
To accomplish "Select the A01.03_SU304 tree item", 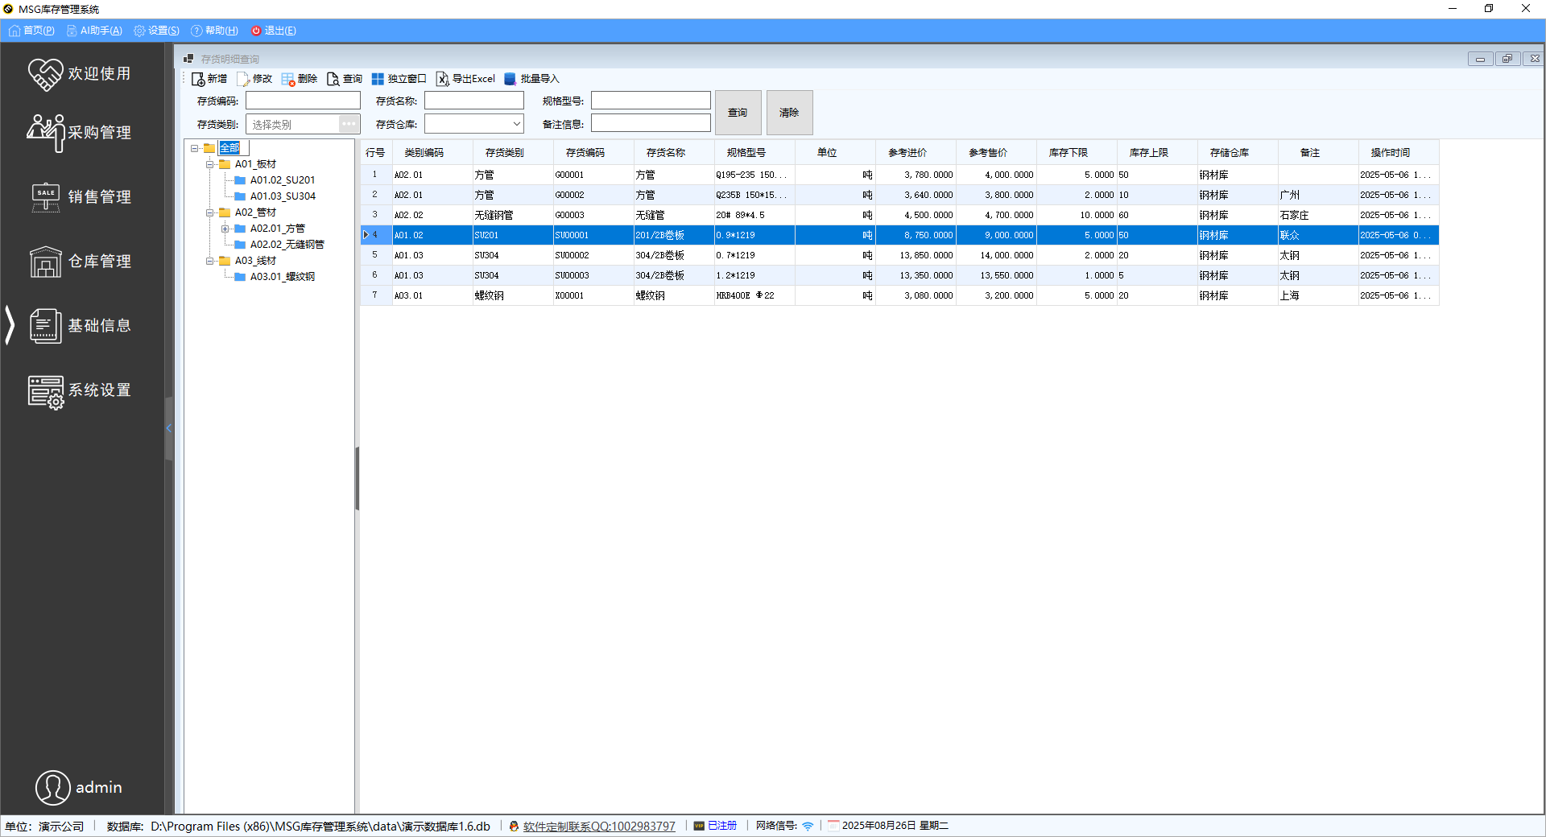I will coord(283,196).
